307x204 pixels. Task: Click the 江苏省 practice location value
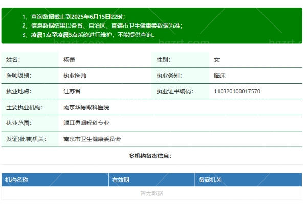pyautogui.click(x=72, y=91)
